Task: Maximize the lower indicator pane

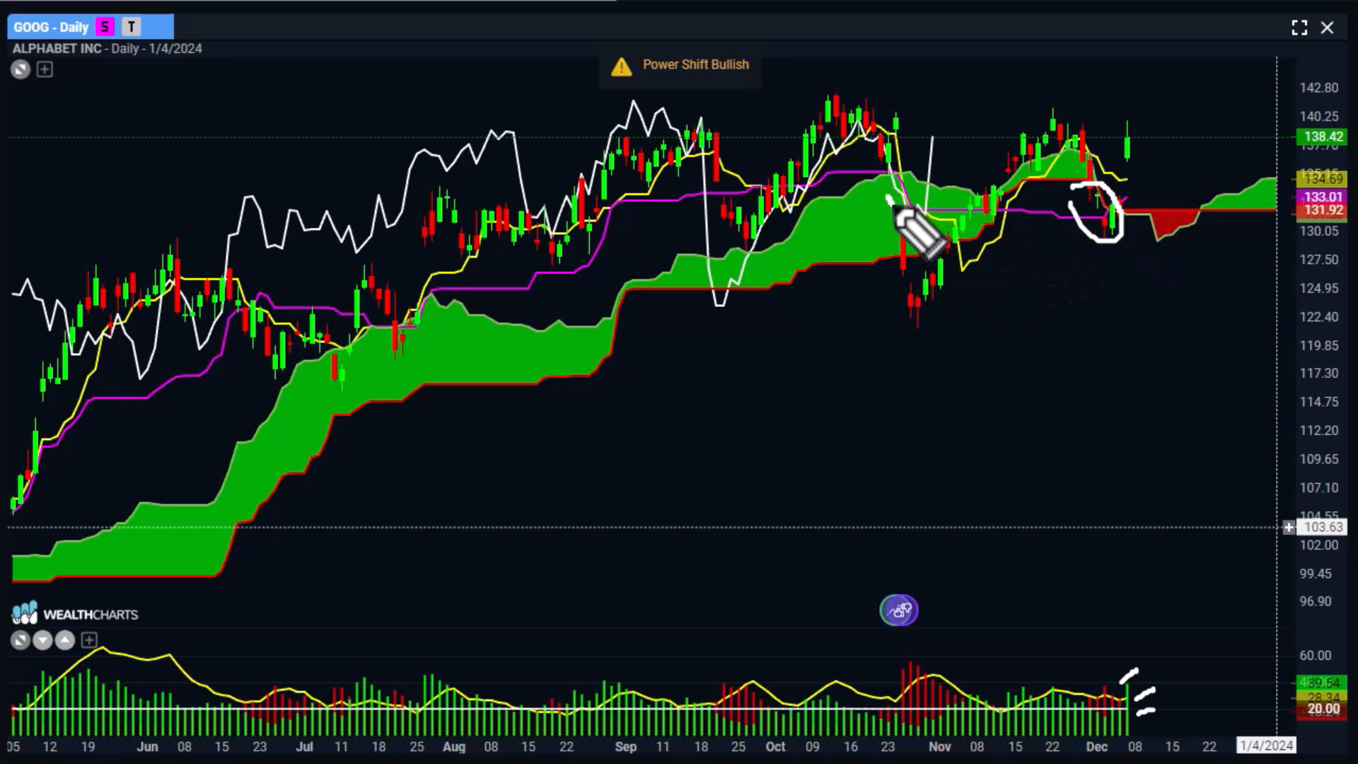Action: coord(21,641)
